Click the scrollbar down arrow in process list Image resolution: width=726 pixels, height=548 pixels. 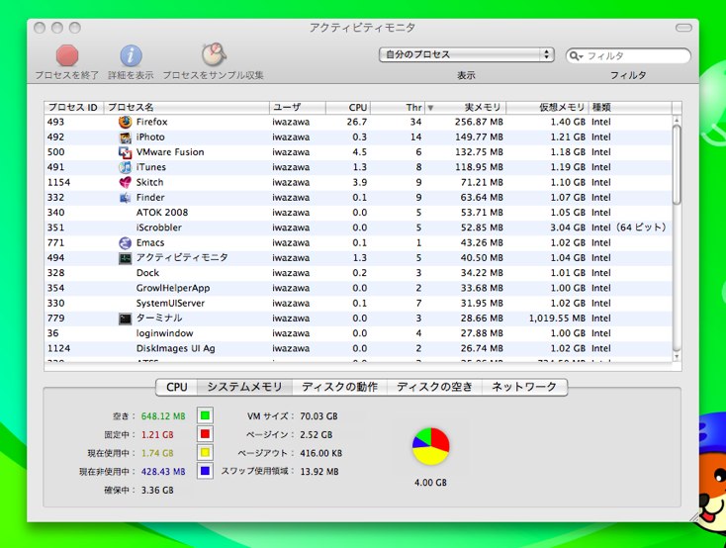[x=677, y=357]
